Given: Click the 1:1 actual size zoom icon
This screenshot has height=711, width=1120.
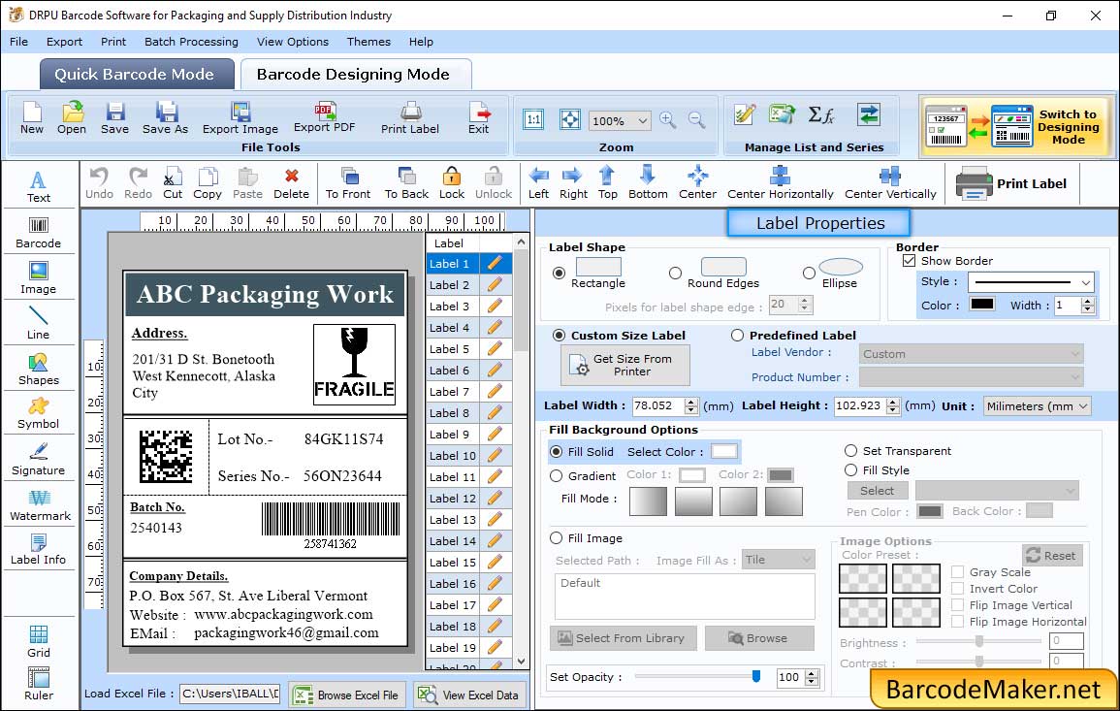Looking at the screenshot, I should 533,119.
